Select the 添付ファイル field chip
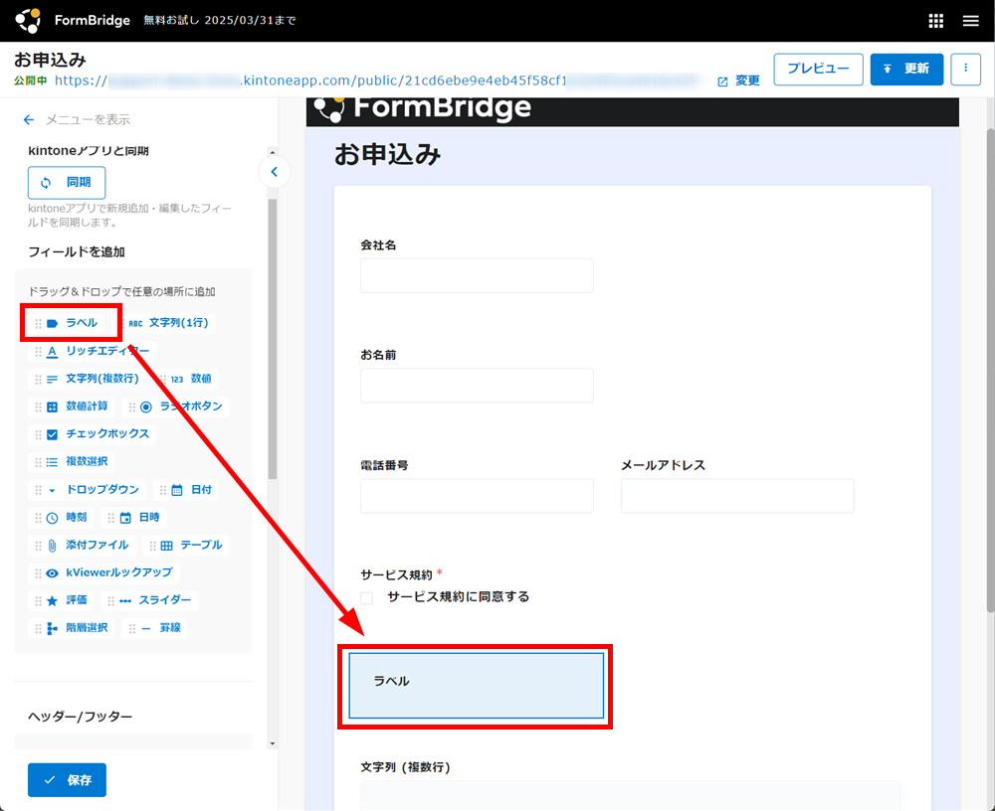 pyautogui.click(x=82, y=546)
